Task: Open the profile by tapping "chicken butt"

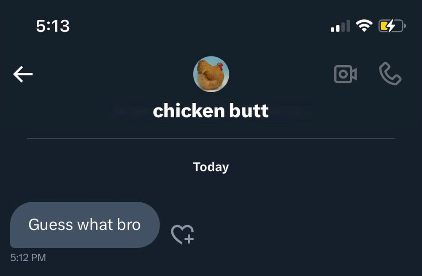Action: (x=211, y=111)
